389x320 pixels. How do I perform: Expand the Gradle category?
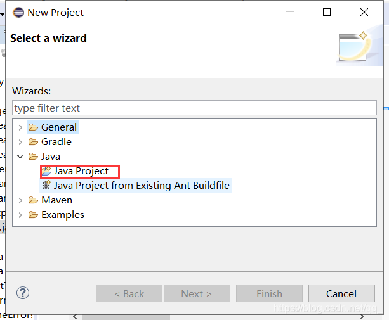click(20, 142)
